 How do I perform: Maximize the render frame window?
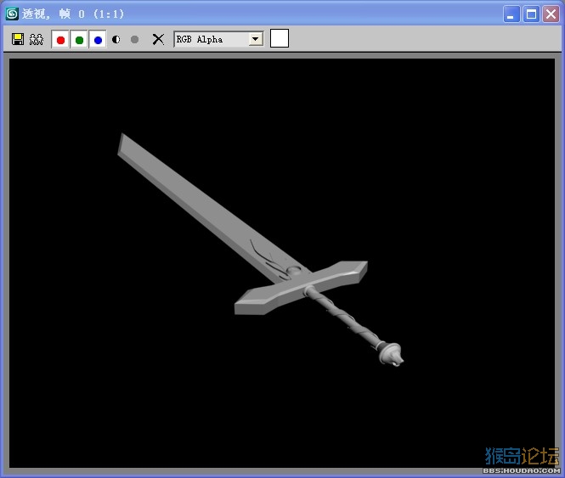tap(531, 14)
